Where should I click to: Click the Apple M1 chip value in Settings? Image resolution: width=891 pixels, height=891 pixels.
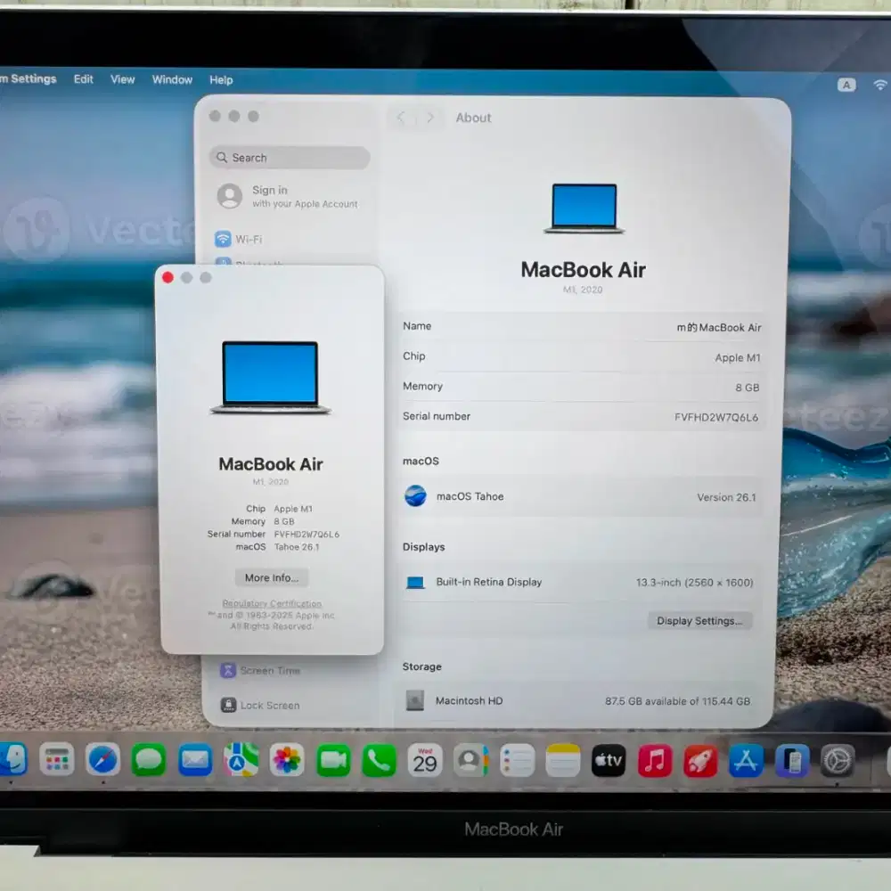point(738,357)
